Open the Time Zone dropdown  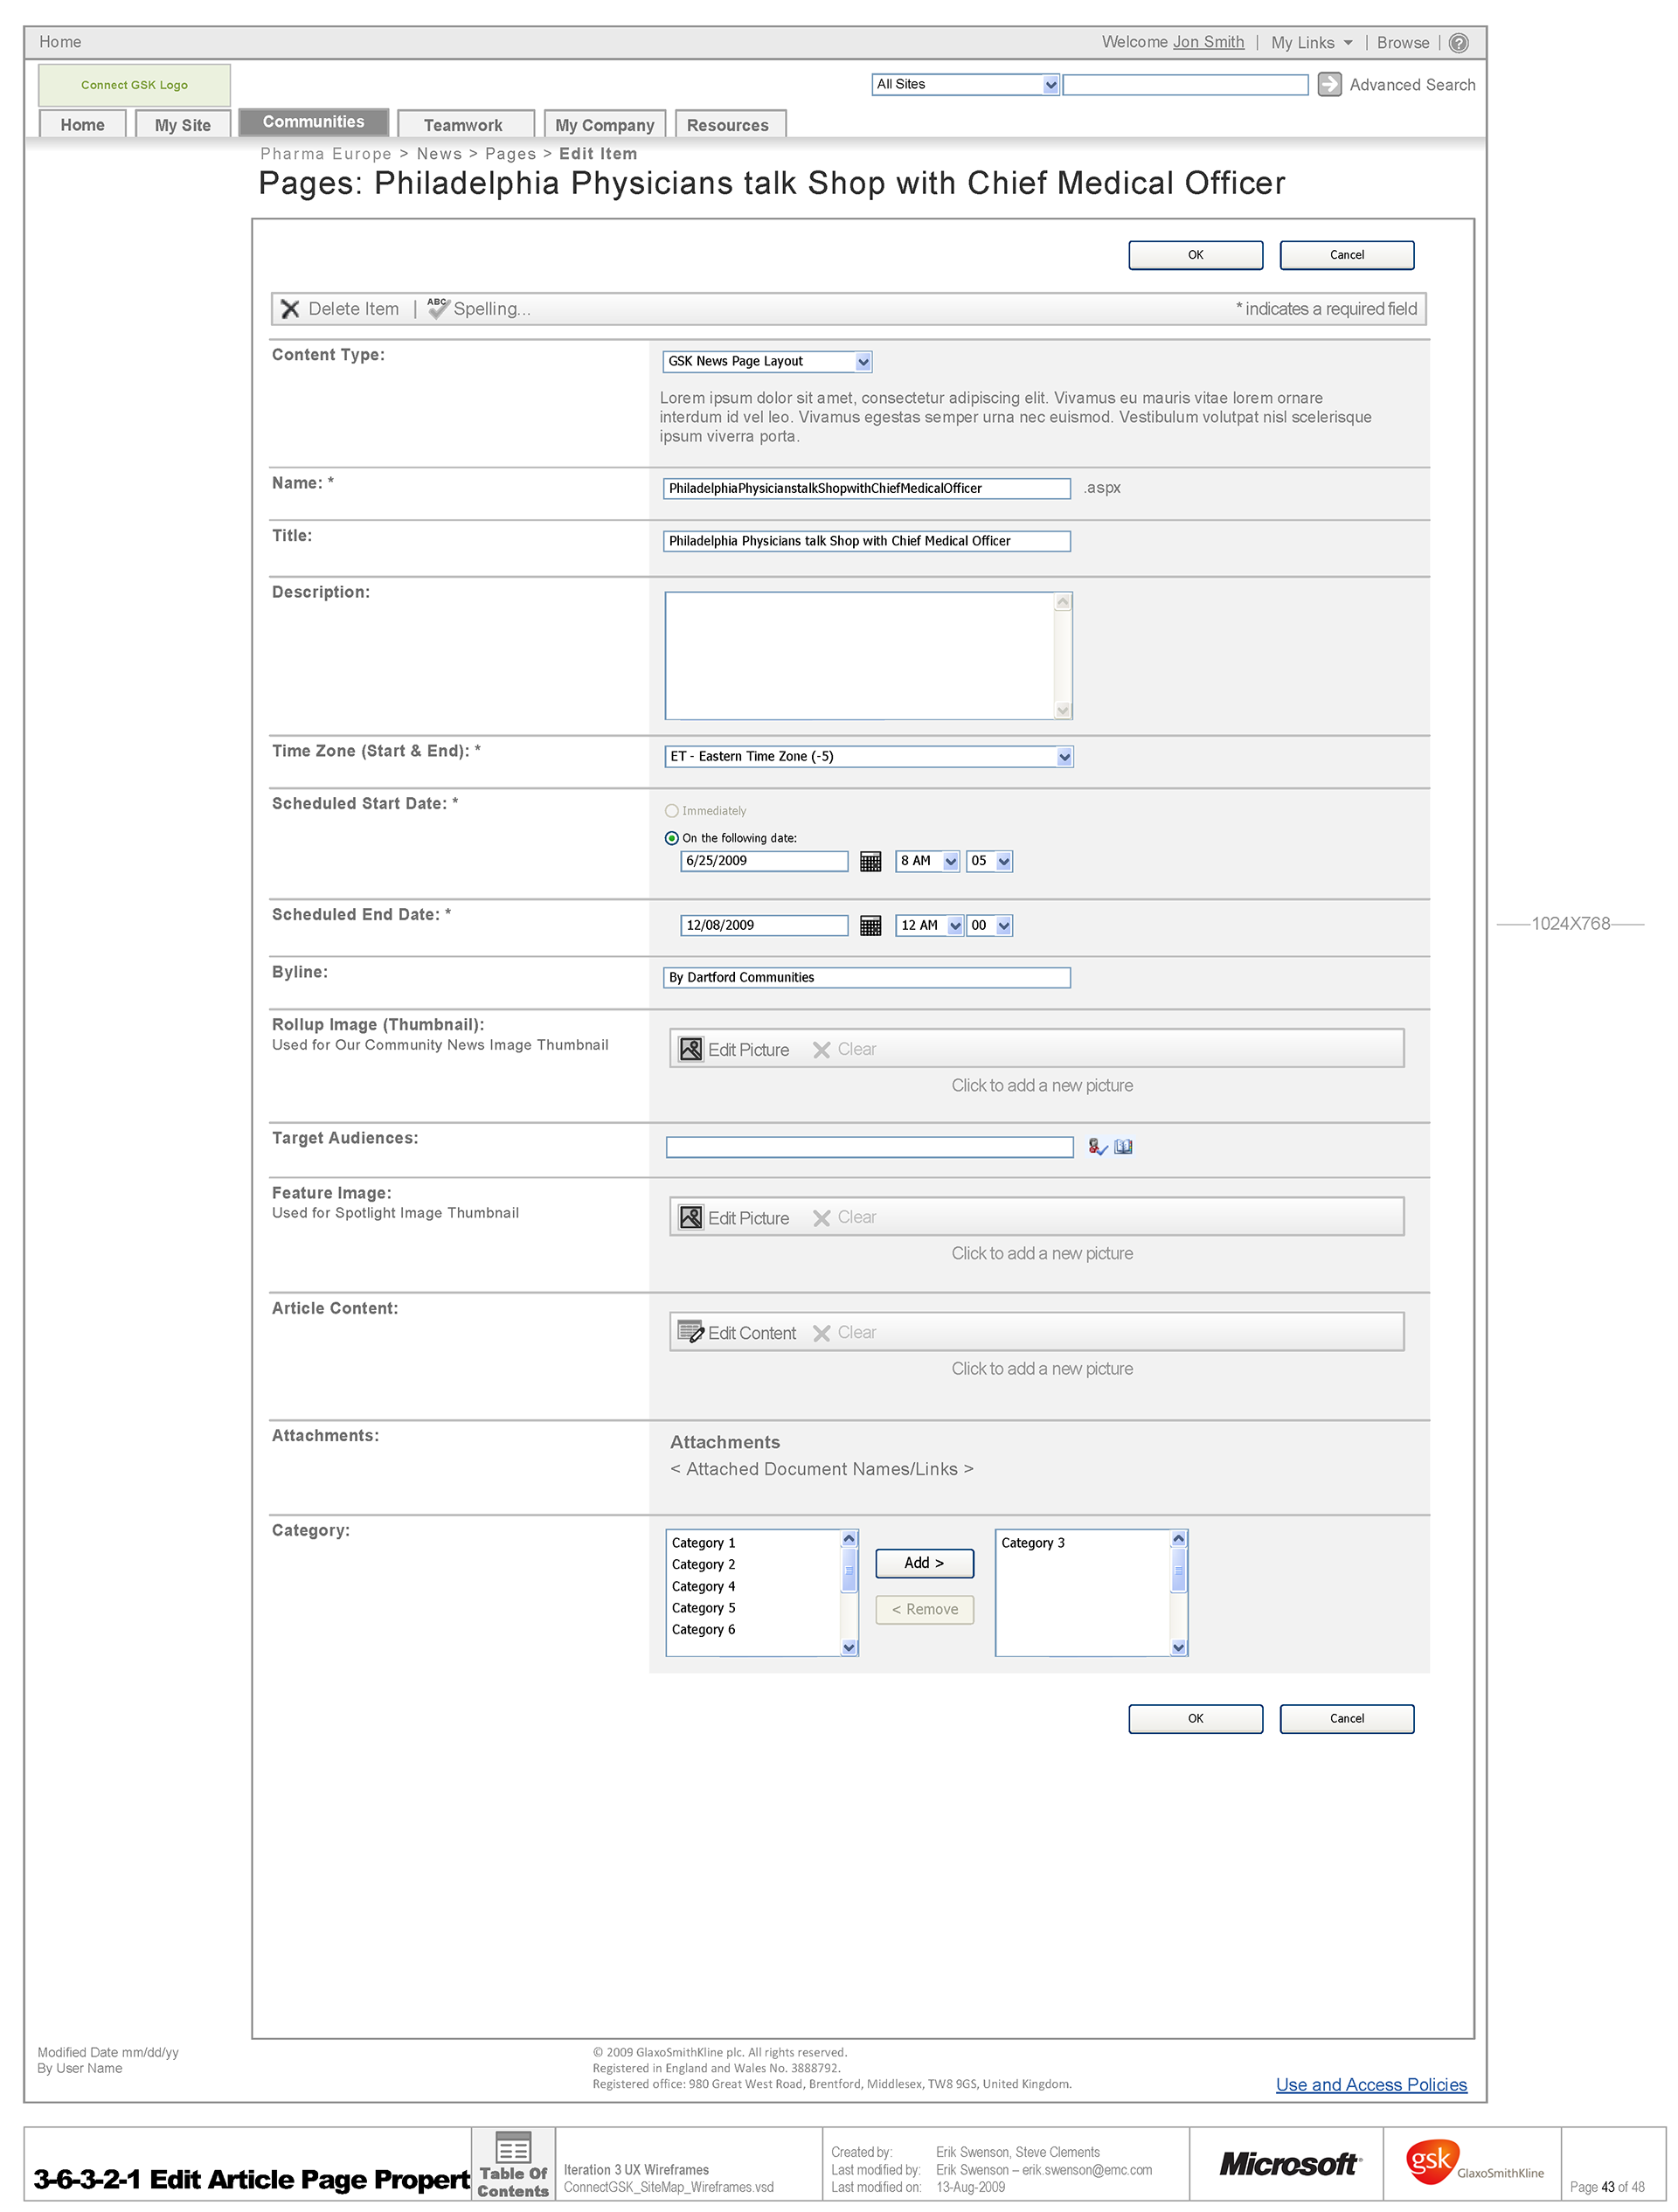[1064, 757]
